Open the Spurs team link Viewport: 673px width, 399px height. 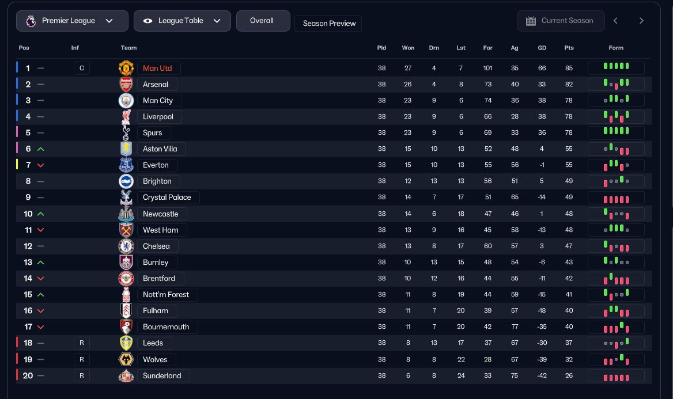coord(152,132)
